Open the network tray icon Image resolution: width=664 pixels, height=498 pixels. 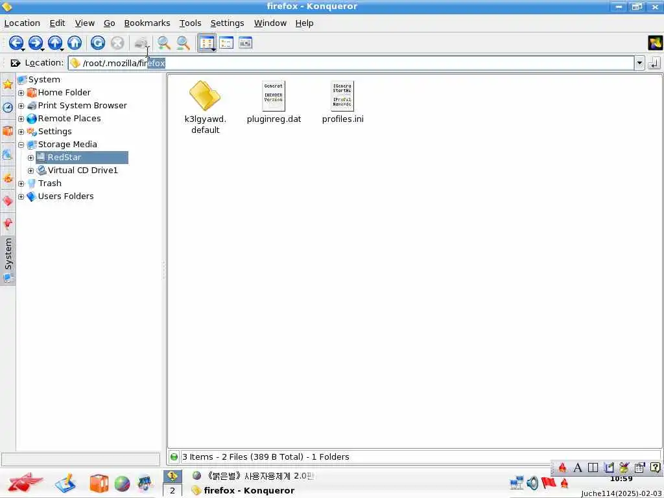tap(517, 482)
